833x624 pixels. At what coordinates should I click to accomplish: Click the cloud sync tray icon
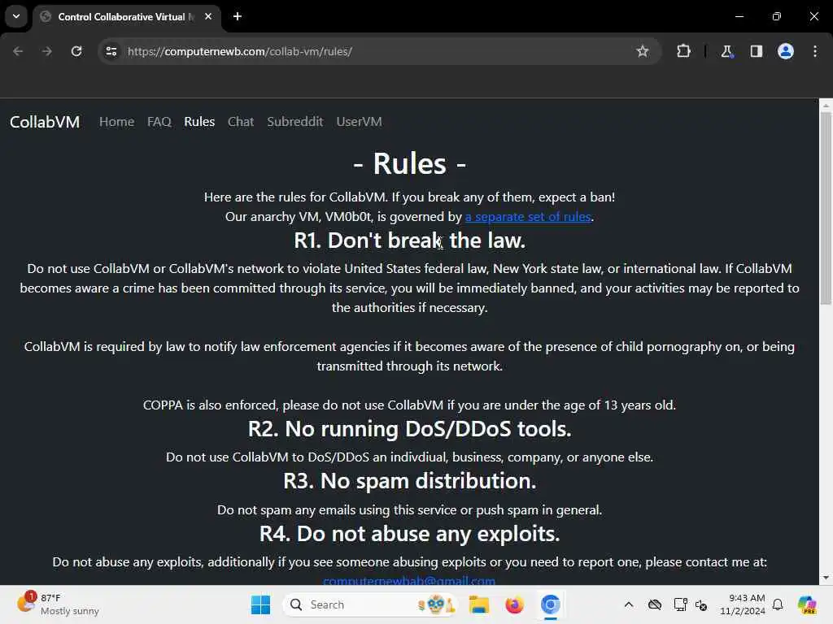coord(655,604)
